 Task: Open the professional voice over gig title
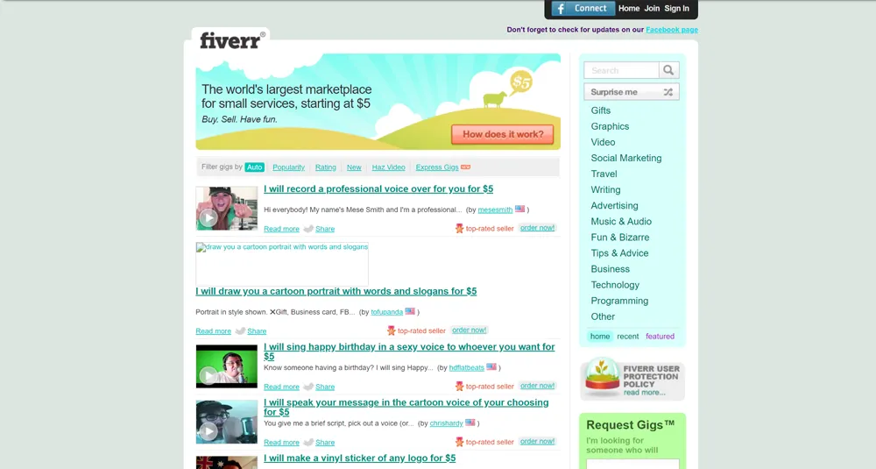coord(378,189)
